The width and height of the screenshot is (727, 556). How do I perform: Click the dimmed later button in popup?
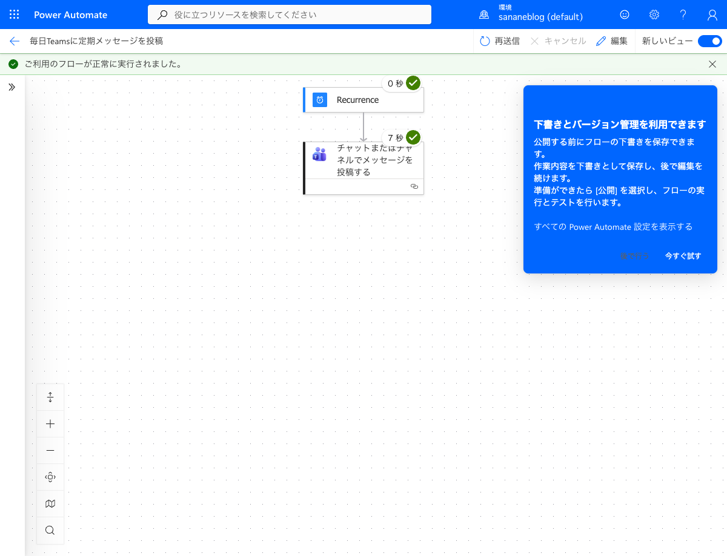pos(635,256)
